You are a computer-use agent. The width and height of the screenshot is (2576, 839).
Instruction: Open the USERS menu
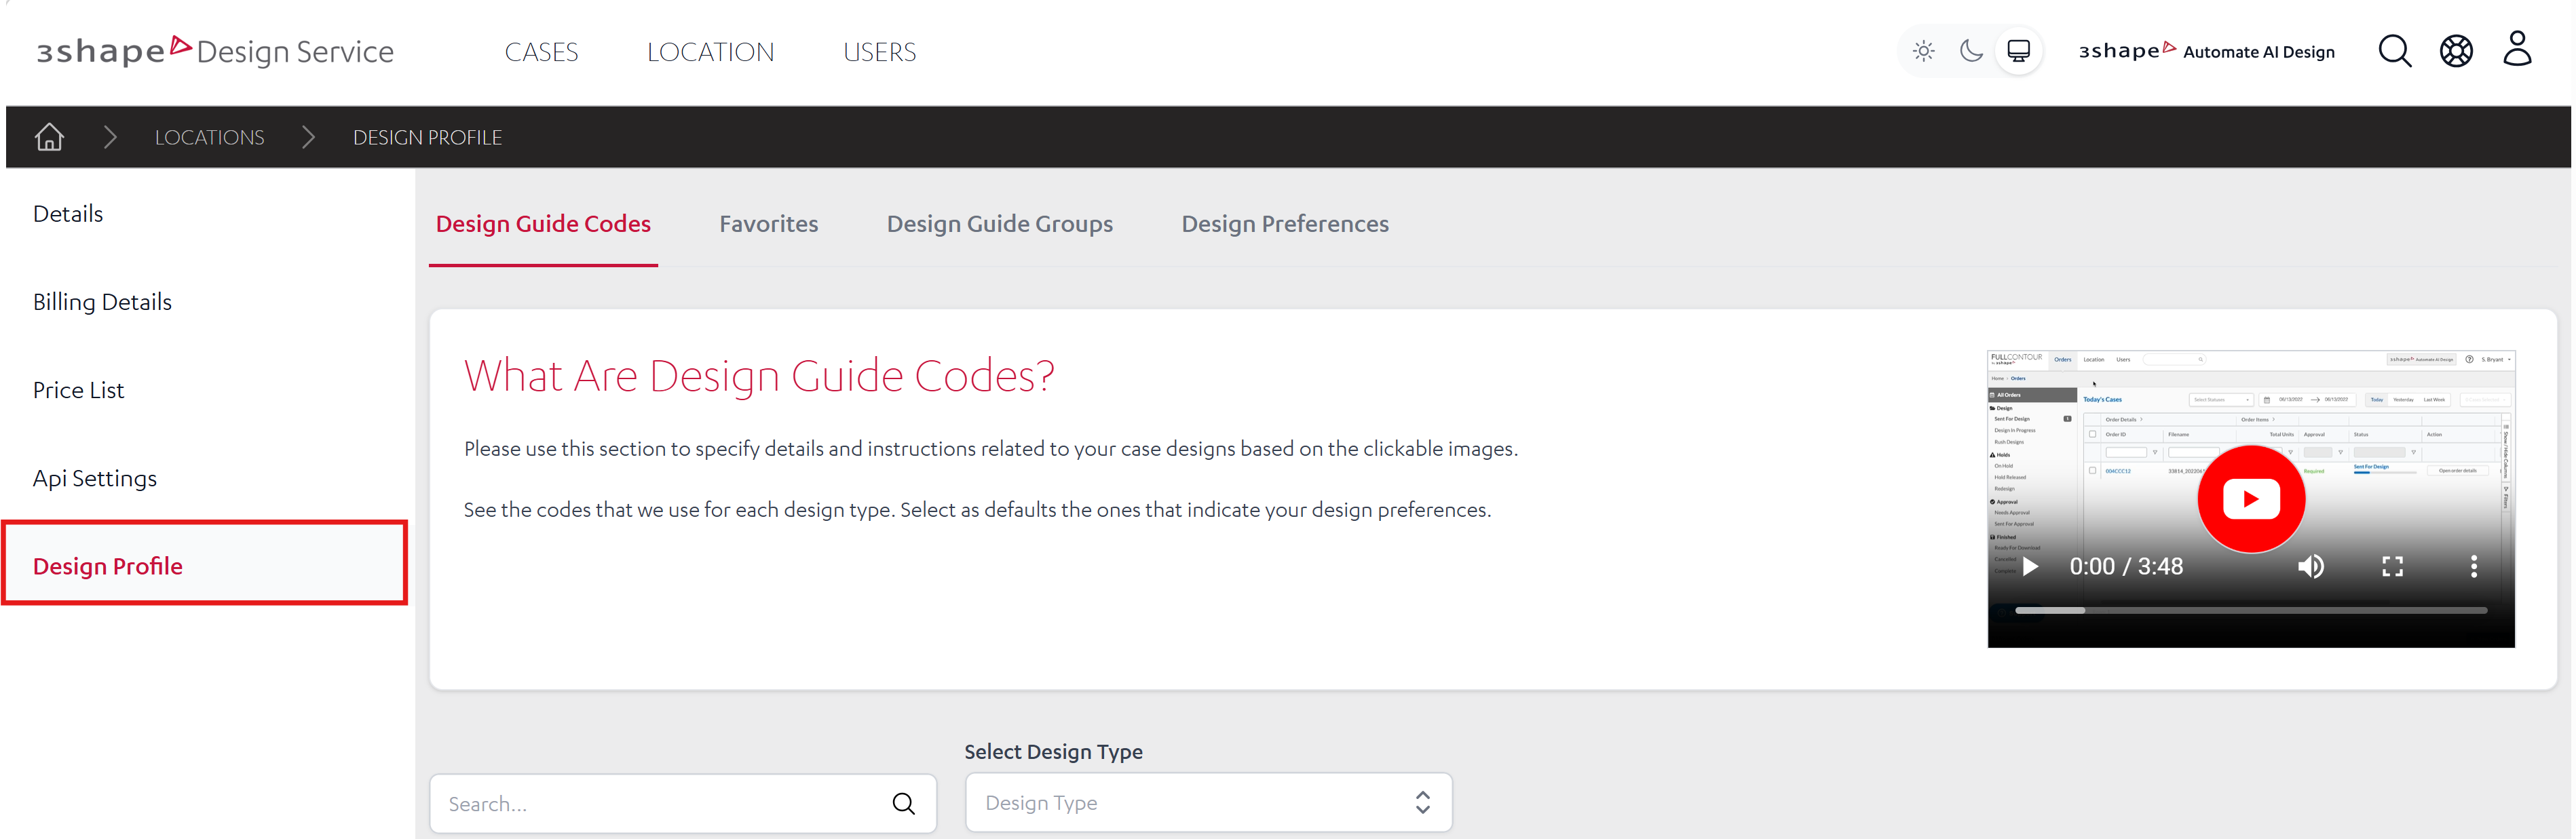pos(879,52)
